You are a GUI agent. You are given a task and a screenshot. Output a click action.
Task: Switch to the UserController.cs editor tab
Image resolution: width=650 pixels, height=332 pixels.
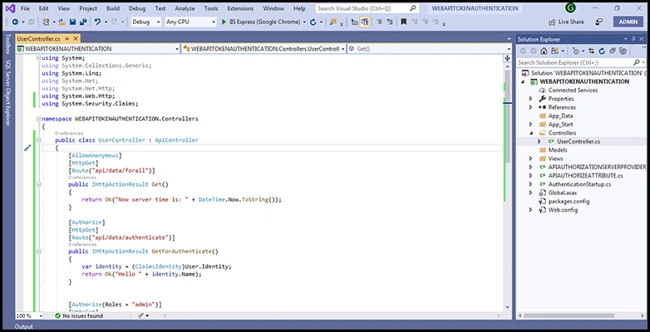[x=38, y=38]
